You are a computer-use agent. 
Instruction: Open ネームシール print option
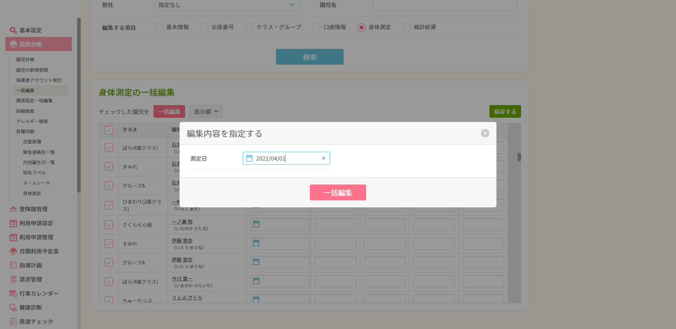37,183
